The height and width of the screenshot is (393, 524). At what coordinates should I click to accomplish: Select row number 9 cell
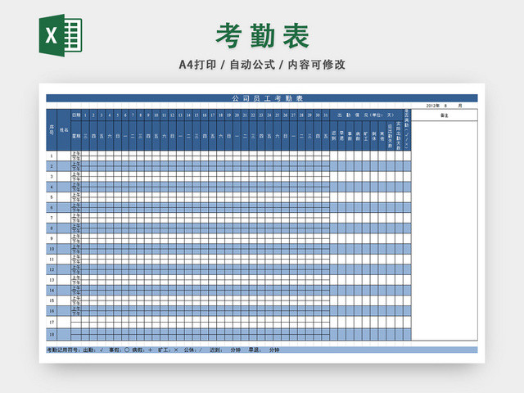(x=52, y=238)
